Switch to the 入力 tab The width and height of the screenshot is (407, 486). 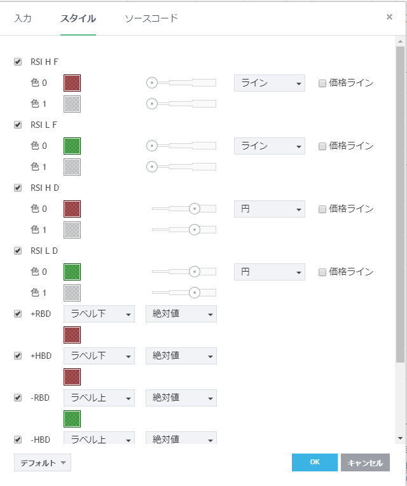pyautogui.click(x=23, y=18)
